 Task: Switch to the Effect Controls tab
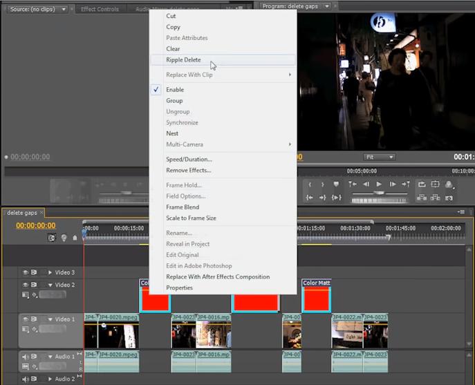(100, 9)
